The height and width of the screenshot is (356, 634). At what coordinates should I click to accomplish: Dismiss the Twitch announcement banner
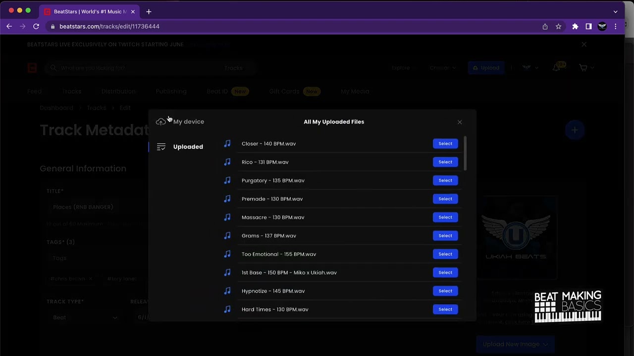pos(584,44)
